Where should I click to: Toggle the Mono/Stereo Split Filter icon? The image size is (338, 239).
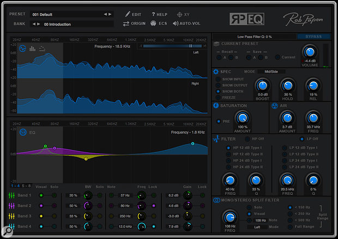pyautogui.click(x=216, y=200)
